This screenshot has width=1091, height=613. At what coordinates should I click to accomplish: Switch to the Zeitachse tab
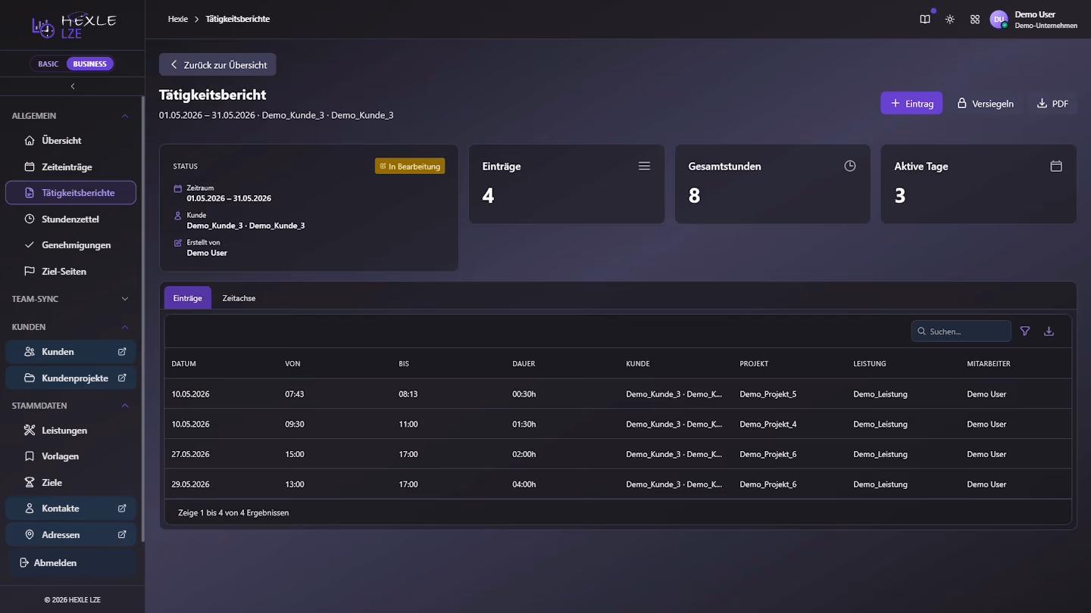(239, 298)
